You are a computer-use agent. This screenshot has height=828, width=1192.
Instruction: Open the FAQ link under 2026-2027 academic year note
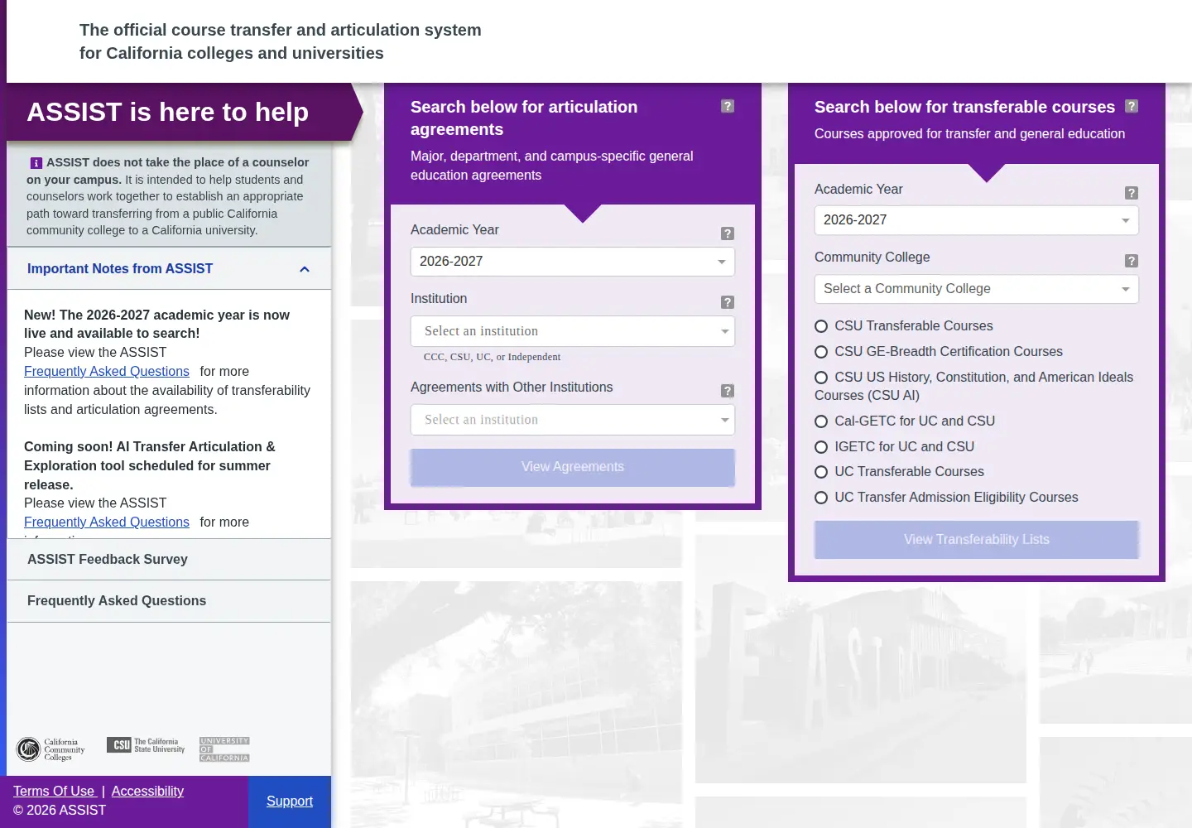[x=107, y=372]
